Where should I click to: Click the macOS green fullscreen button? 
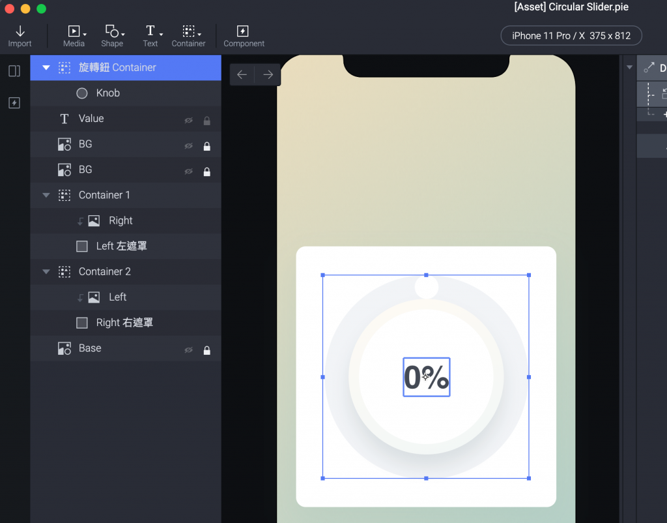[x=41, y=8]
